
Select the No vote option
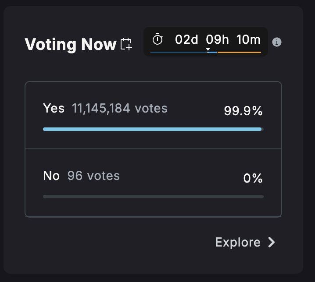[51, 176]
